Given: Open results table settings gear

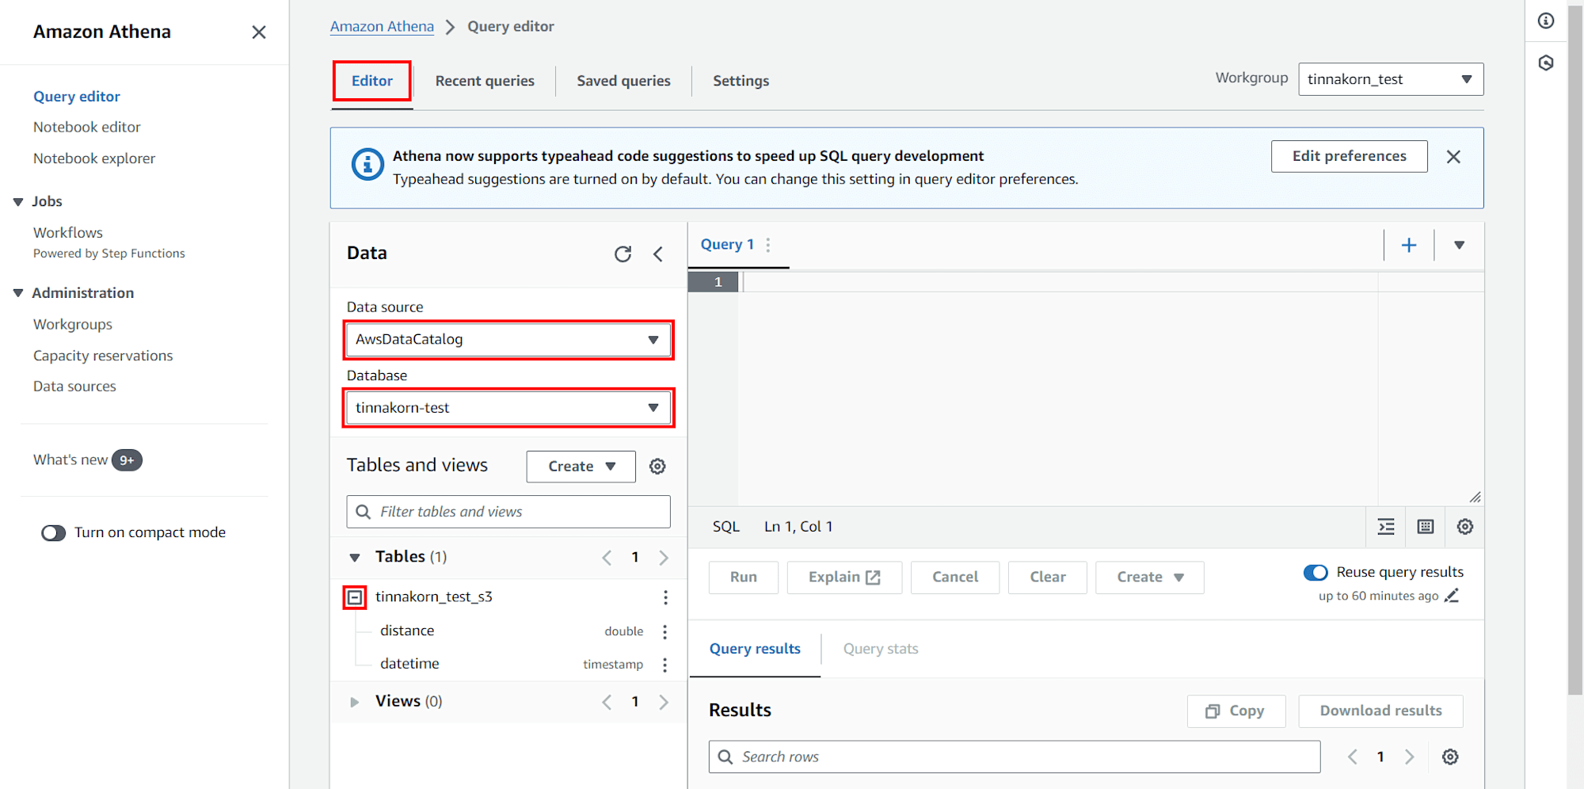Looking at the screenshot, I should 1450,757.
